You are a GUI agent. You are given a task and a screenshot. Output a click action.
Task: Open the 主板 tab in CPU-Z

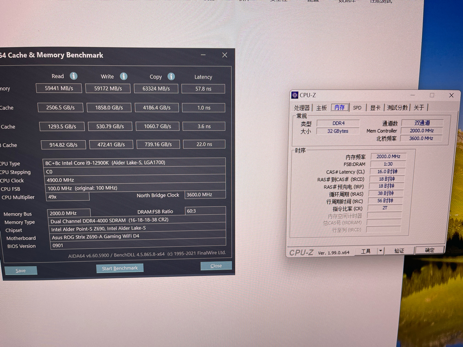[x=321, y=108]
